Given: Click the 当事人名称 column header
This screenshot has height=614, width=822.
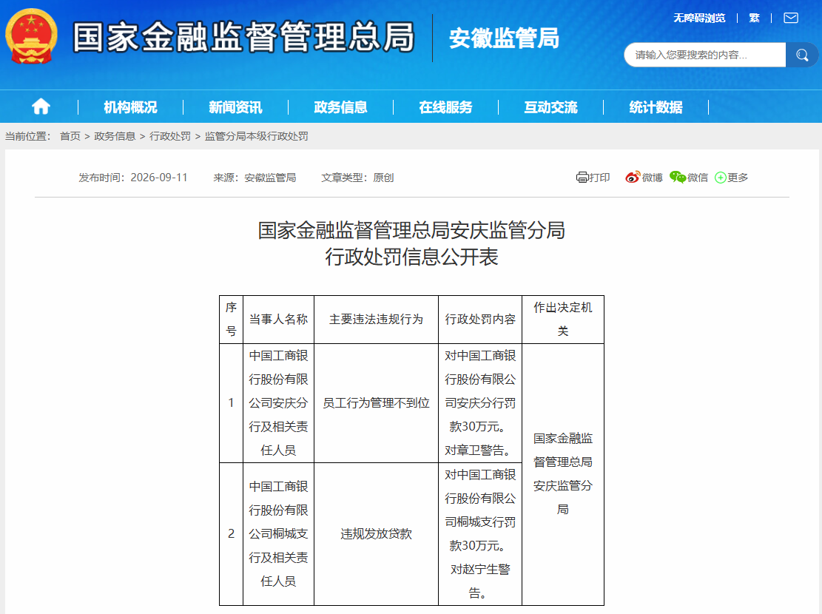Looking at the screenshot, I should tap(278, 320).
